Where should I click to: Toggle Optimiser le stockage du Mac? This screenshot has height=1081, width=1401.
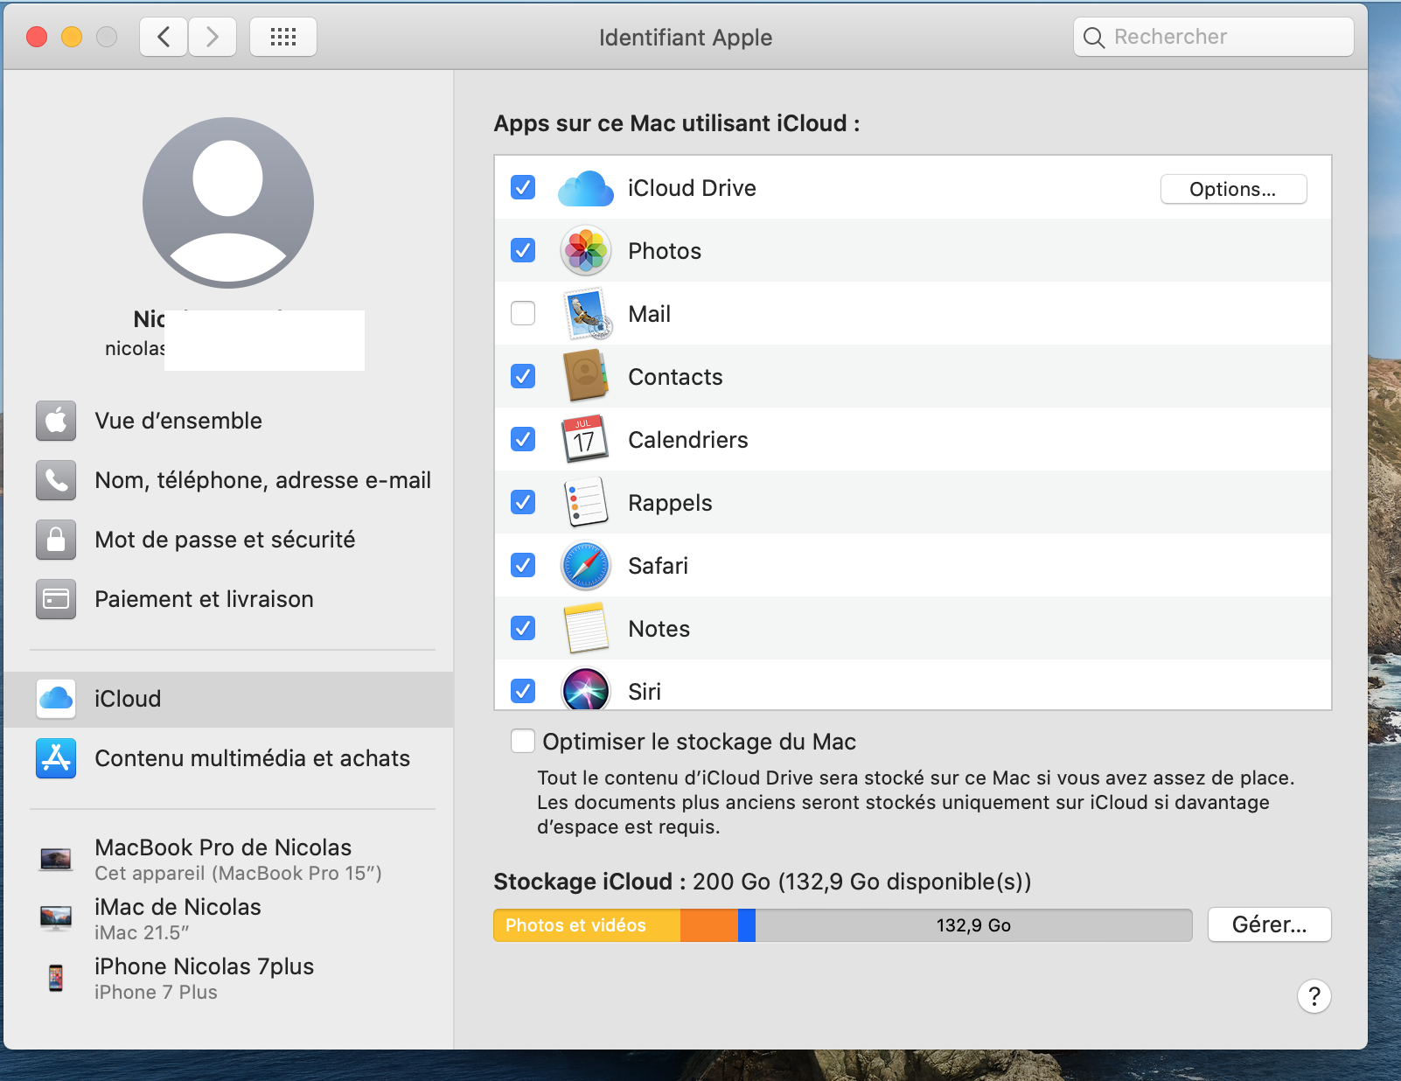click(x=523, y=742)
